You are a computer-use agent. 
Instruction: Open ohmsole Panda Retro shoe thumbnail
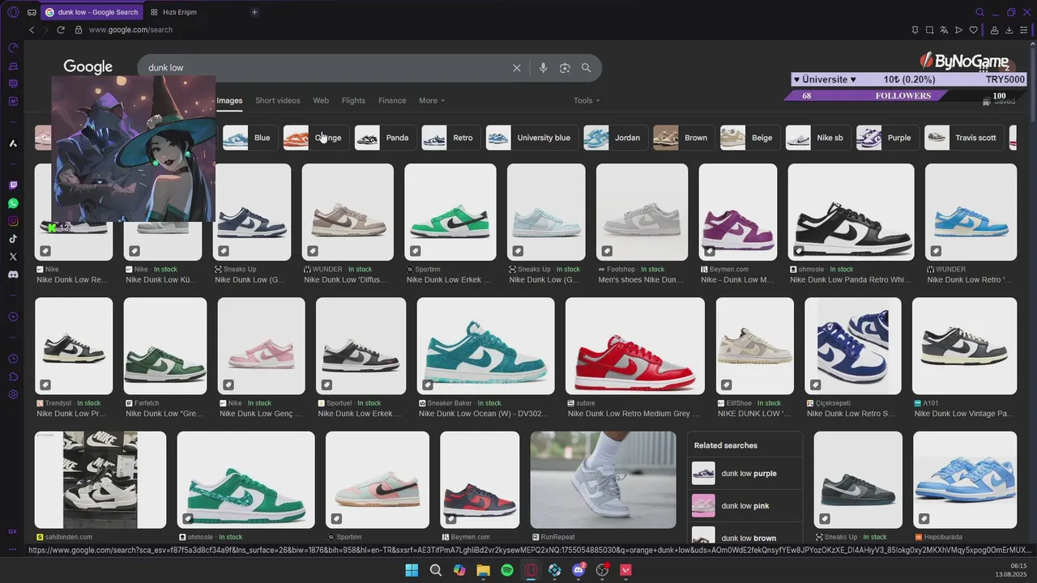click(x=851, y=212)
